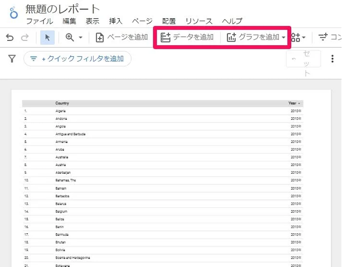
Task: Click the zoom magnifier icon
Action: click(70, 38)
